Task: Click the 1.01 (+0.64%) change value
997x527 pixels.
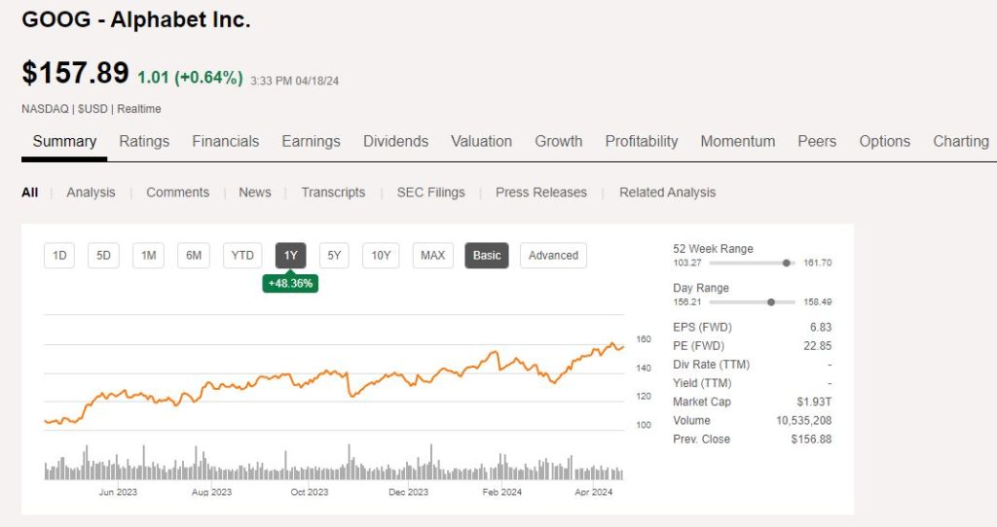Action: (x=190, y=78)
